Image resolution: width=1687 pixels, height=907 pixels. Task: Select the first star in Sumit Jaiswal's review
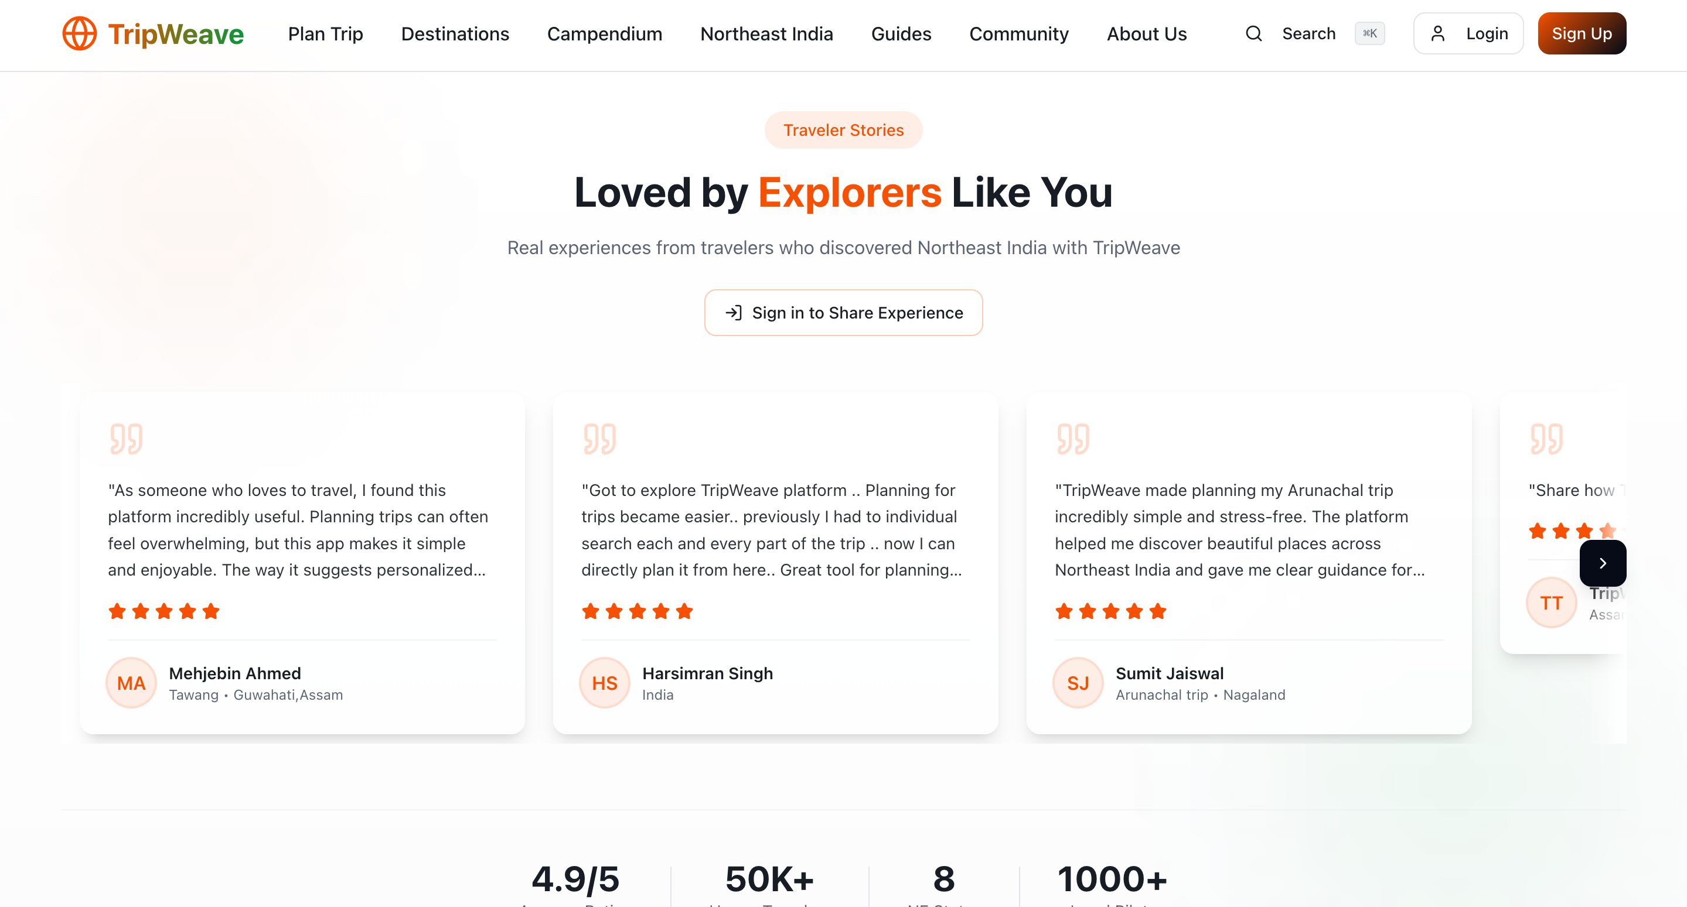pos(1063,611)
